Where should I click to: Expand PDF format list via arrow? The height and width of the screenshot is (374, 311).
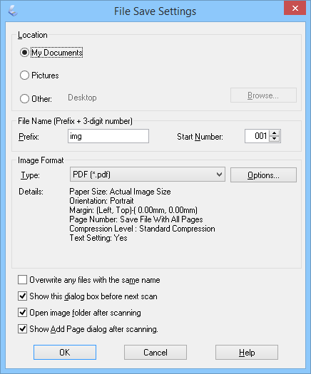click(219, 175)
